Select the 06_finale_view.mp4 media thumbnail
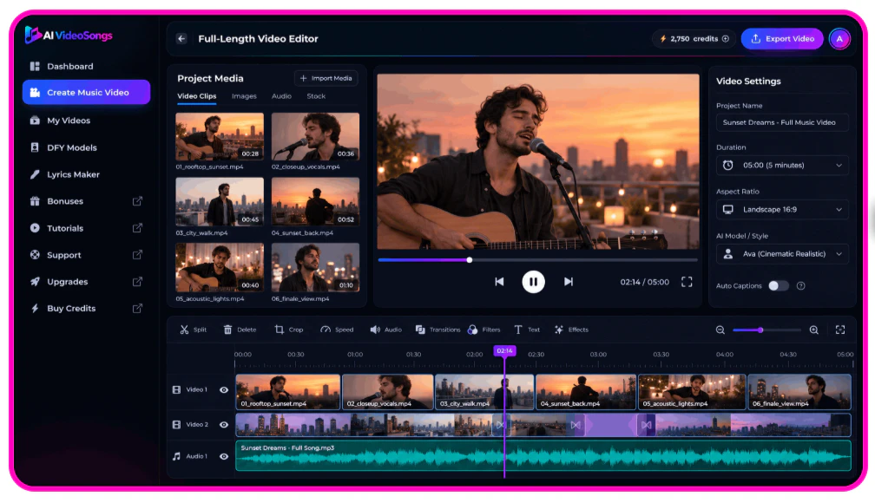 [x=315, y=267]
